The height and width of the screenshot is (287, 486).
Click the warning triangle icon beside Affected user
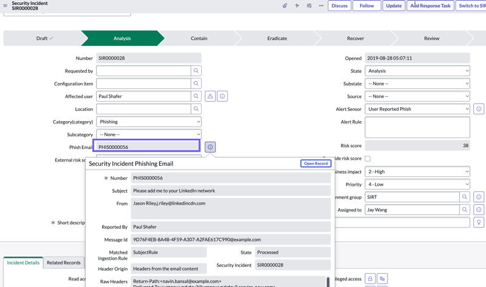point(210,96)
